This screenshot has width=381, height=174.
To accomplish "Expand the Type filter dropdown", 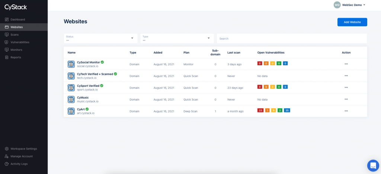I will tap(177, 38).
